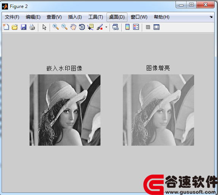Image resolution: width=218 pixels, height=195 pixels.
Task: Click the Link Plot toolbar button
Action: pos(115,27)
